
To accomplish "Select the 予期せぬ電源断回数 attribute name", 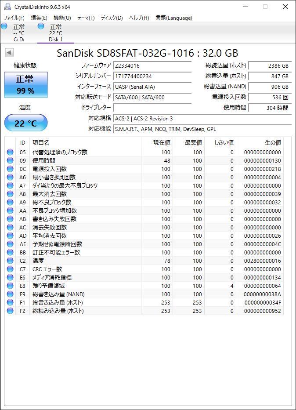I will coord(57,244).
